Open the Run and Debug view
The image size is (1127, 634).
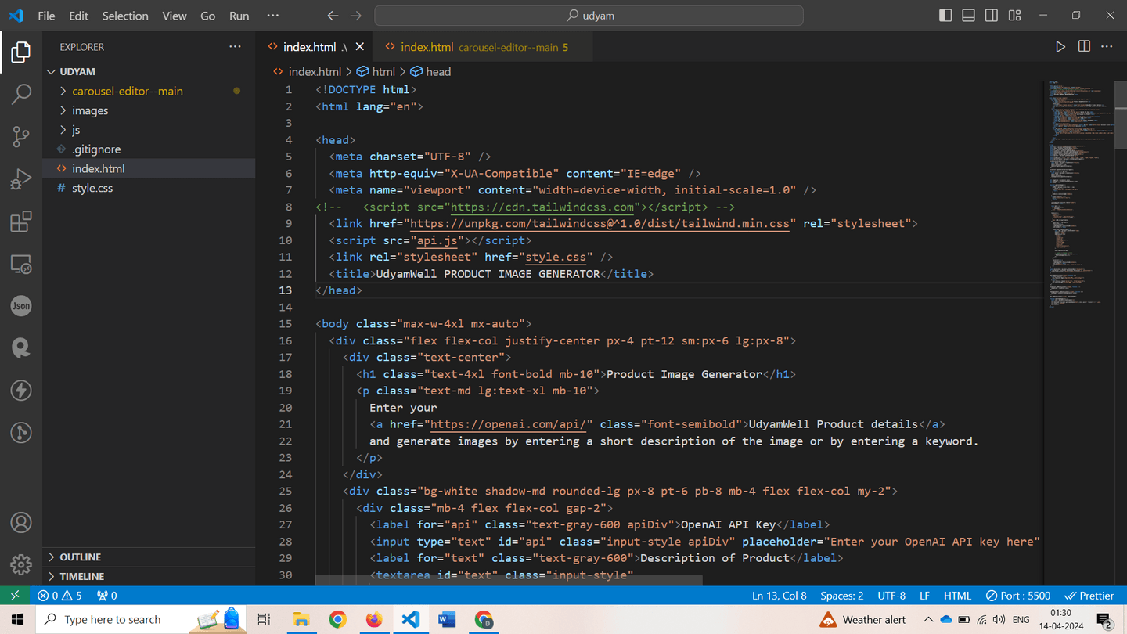[21, 179]
